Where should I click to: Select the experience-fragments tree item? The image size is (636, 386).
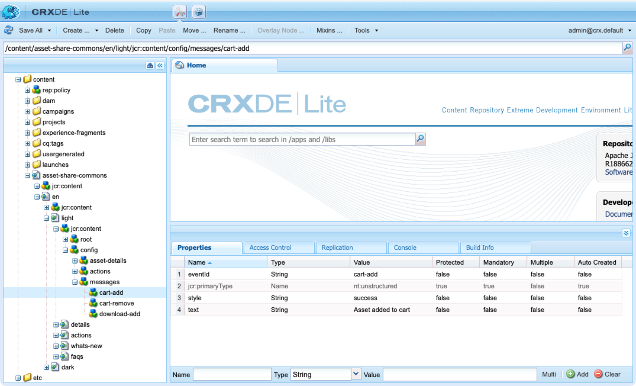point(74,133)
